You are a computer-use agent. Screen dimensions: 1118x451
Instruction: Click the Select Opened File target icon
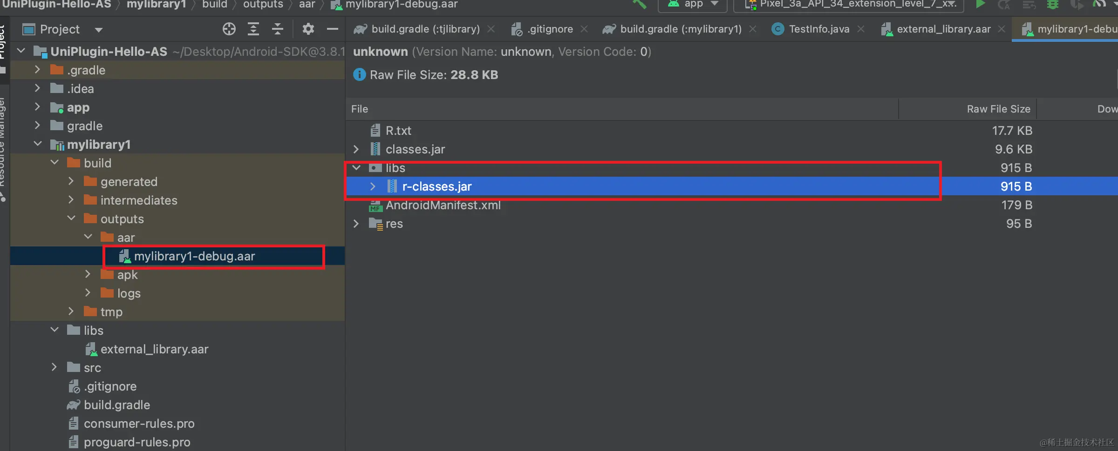click(x=229, y=29)
